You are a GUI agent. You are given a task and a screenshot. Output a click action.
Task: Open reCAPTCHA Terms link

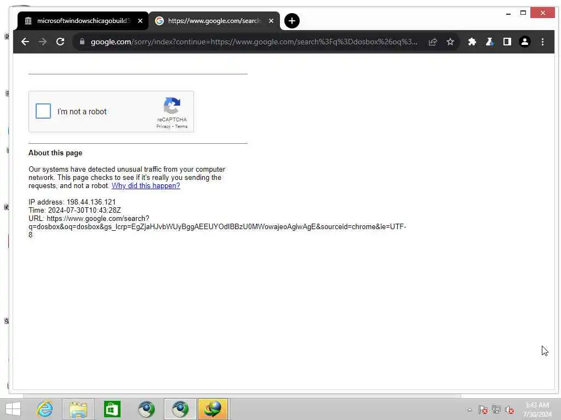(181, 126)
